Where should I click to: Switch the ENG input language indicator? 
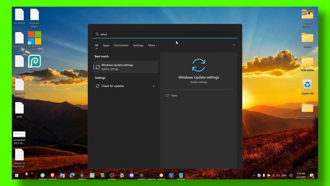tap(284, 176)
